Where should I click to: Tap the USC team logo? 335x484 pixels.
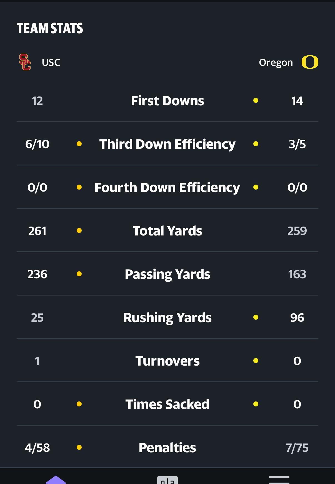tap(25, 62)
